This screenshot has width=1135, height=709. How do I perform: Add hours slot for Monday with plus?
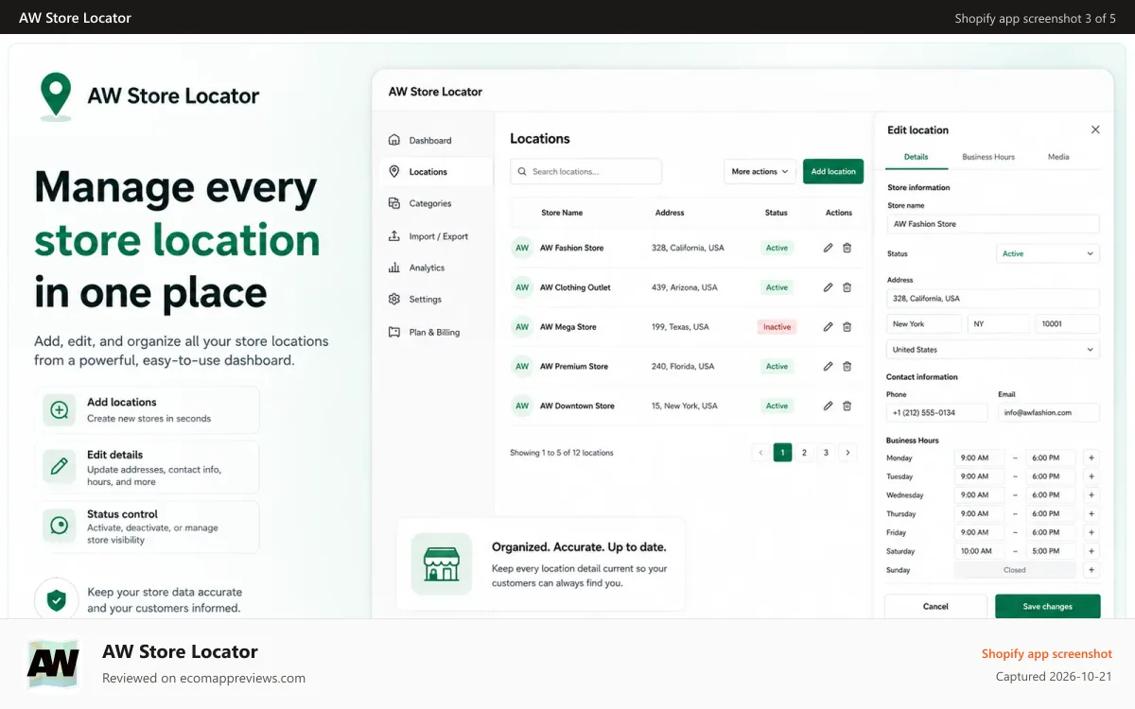1091,458
